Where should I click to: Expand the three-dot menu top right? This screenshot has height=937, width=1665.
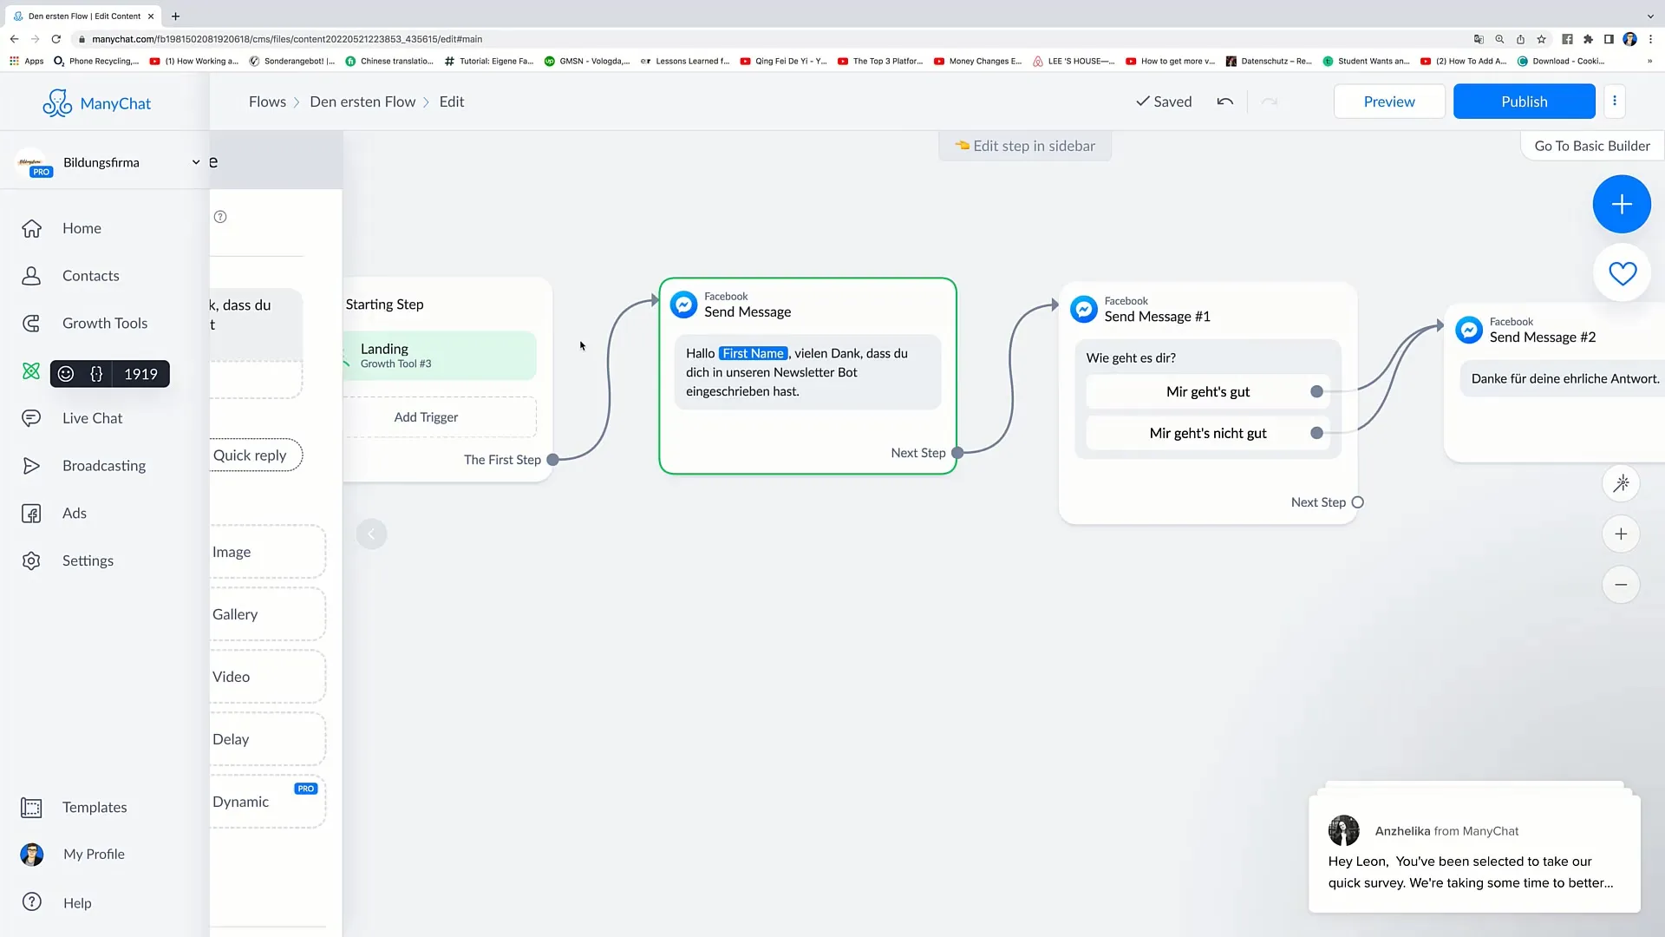1615,101
